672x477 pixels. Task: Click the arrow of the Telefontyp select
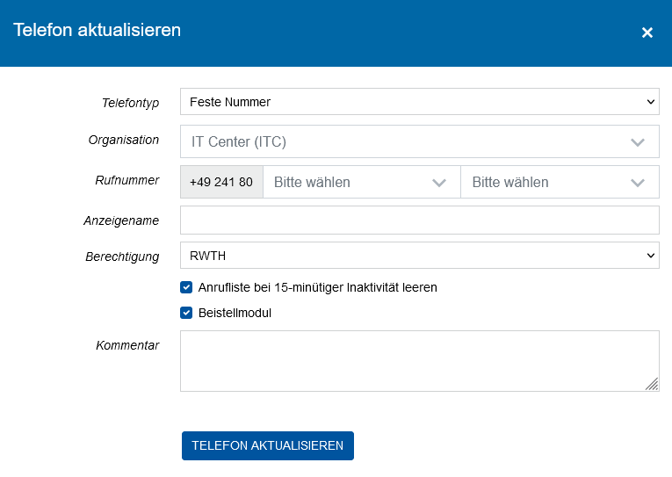(650, 102)
